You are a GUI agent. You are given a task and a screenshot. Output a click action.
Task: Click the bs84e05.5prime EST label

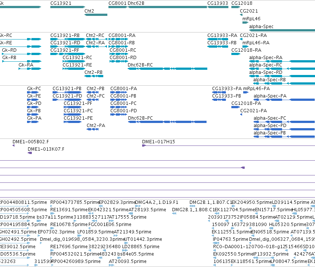(135, 254)
